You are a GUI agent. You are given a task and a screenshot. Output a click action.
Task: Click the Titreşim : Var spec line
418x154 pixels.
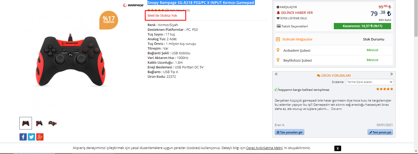point(158,48)
